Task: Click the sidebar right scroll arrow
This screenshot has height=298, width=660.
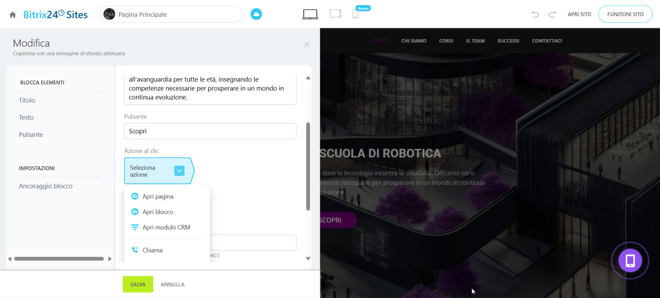Action: click(x=110, y=259)
